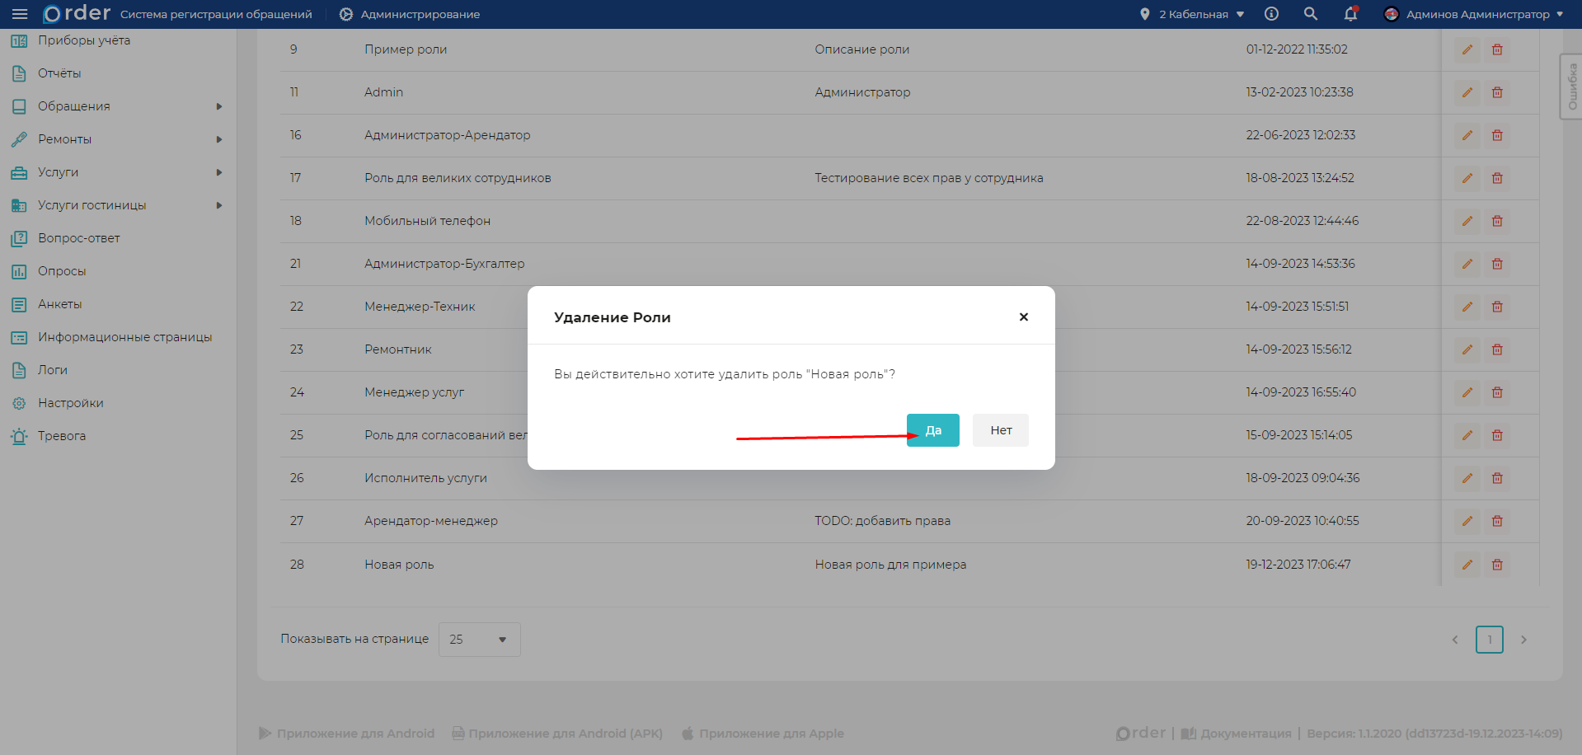Open the 2 Кабельная location dropdown
The width and height of the screenshot is (1582, 755).
pos(1193,14)
